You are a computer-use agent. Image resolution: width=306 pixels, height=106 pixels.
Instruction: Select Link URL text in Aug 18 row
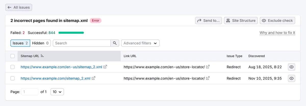164,67
